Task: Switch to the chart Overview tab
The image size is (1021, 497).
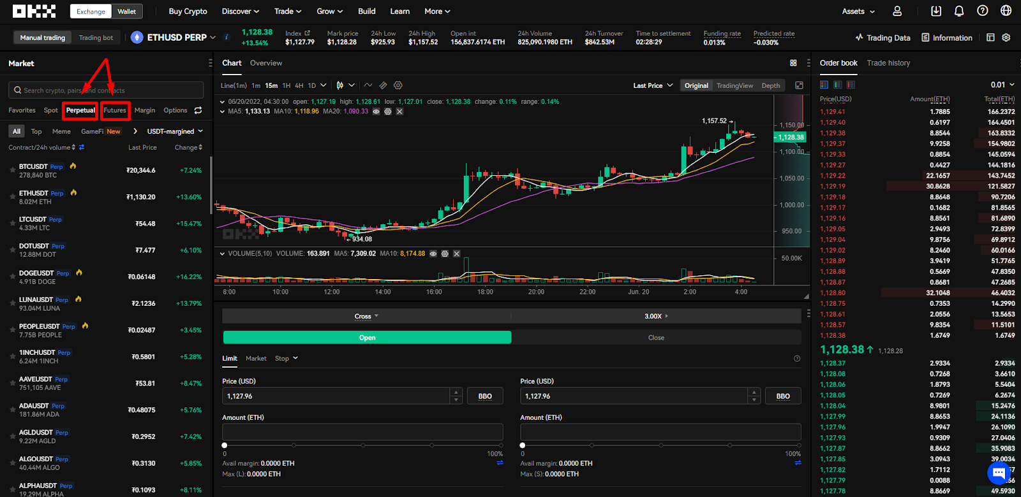Action: click(266, 63)
